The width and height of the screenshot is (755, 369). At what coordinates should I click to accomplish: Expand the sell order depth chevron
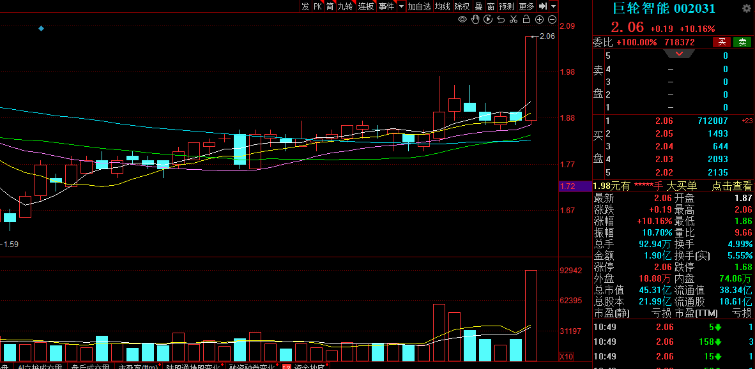pos(680,54)
